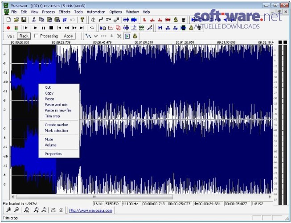Viewport: 291px width, 223px height.
Task: Click the green equalizer bars icon
Action: pyautogui.click(x=142, y=28)
